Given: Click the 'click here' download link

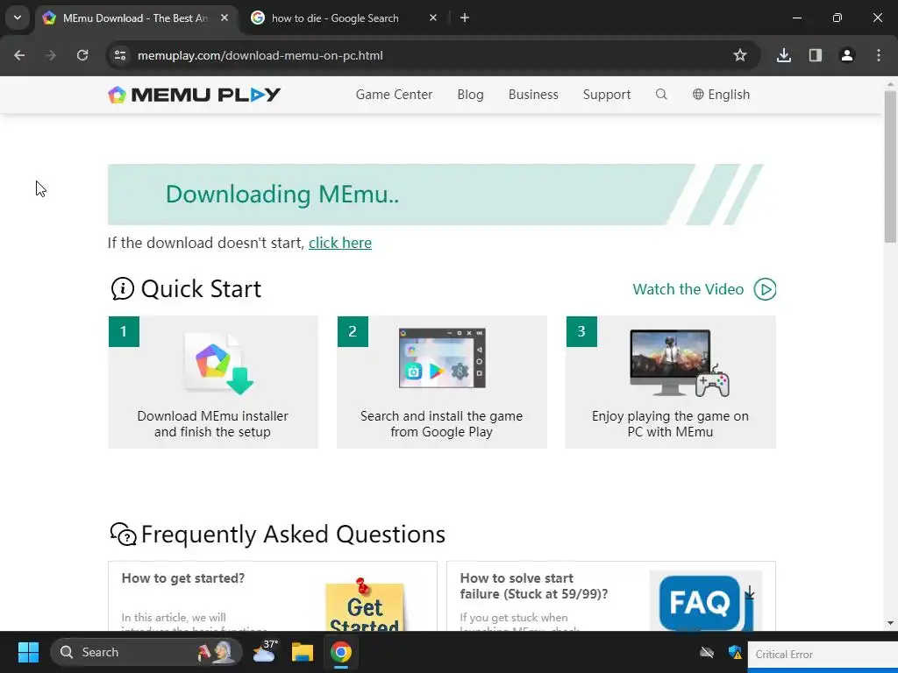Looking at the screenshot, I should 340,244.
